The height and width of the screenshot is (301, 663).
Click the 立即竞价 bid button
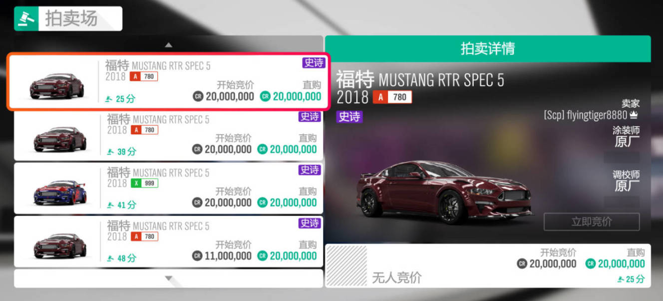pos(592,222)
